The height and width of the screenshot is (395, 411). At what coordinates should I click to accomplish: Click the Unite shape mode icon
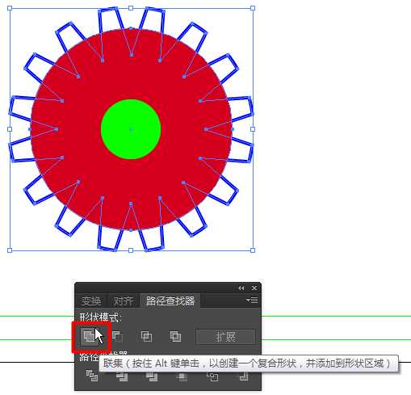(90, 336)
